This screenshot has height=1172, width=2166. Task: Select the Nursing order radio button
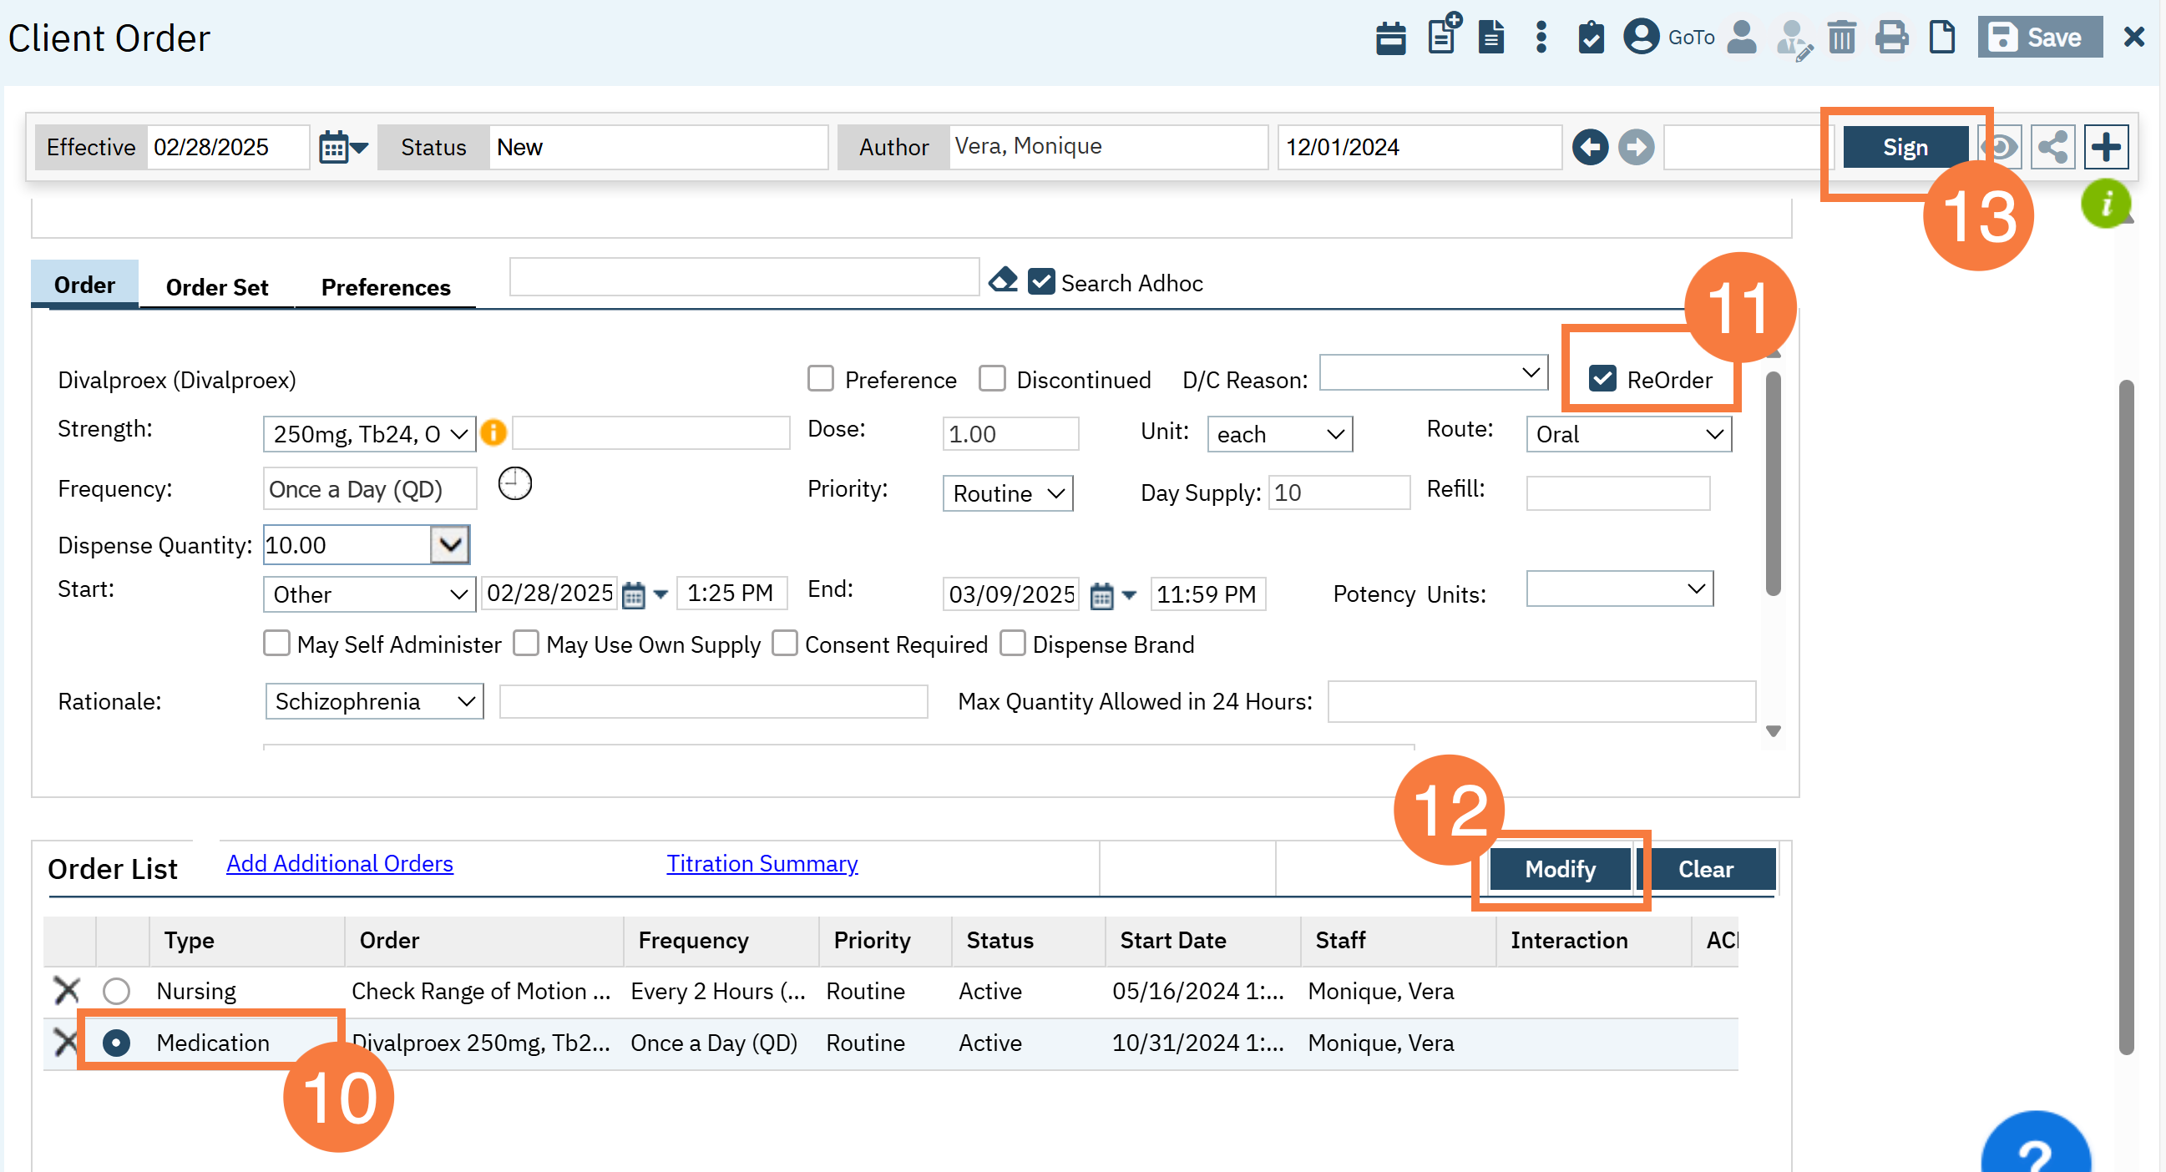[116, 990]
